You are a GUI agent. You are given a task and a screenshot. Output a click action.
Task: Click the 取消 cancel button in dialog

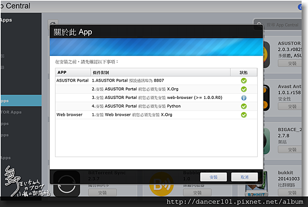244,177
